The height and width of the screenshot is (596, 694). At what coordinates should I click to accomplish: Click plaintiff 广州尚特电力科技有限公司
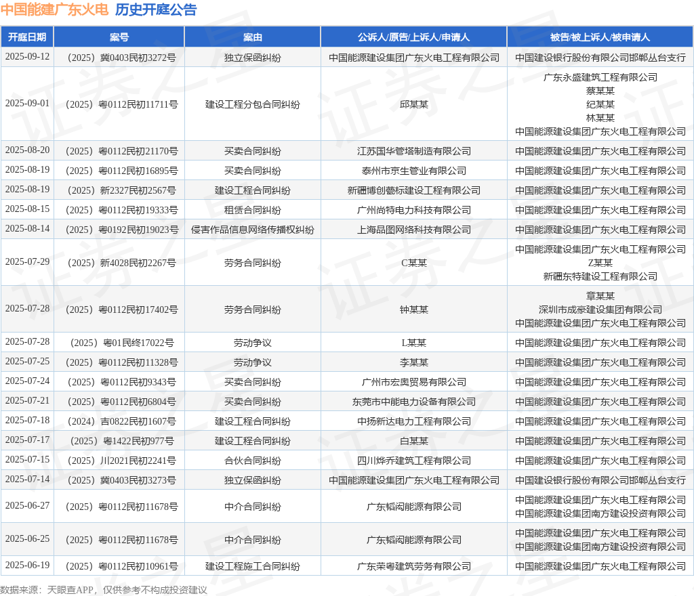[x=414, y=210]
